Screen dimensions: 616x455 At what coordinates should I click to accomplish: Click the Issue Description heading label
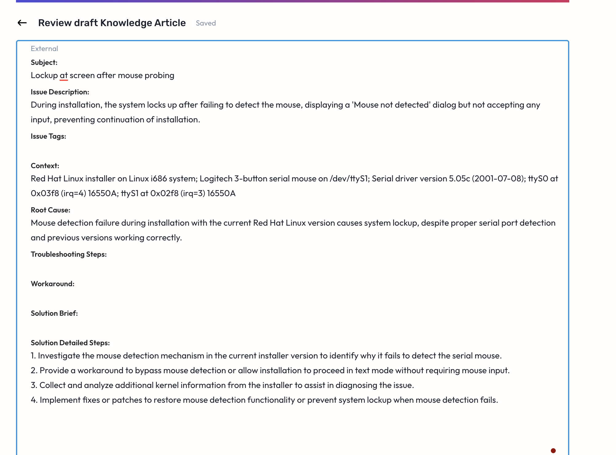pos(60,92)
